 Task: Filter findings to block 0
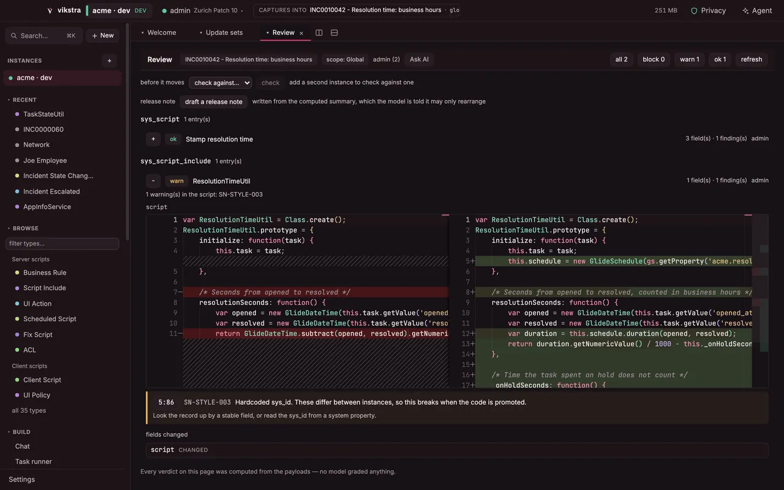[654, 59]
